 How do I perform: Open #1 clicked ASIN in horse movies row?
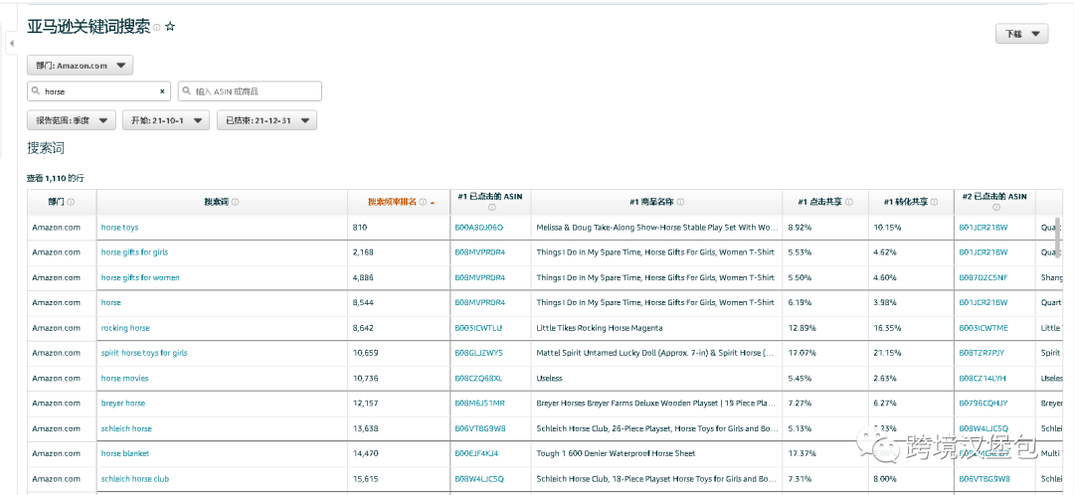[x=478, y=379]
